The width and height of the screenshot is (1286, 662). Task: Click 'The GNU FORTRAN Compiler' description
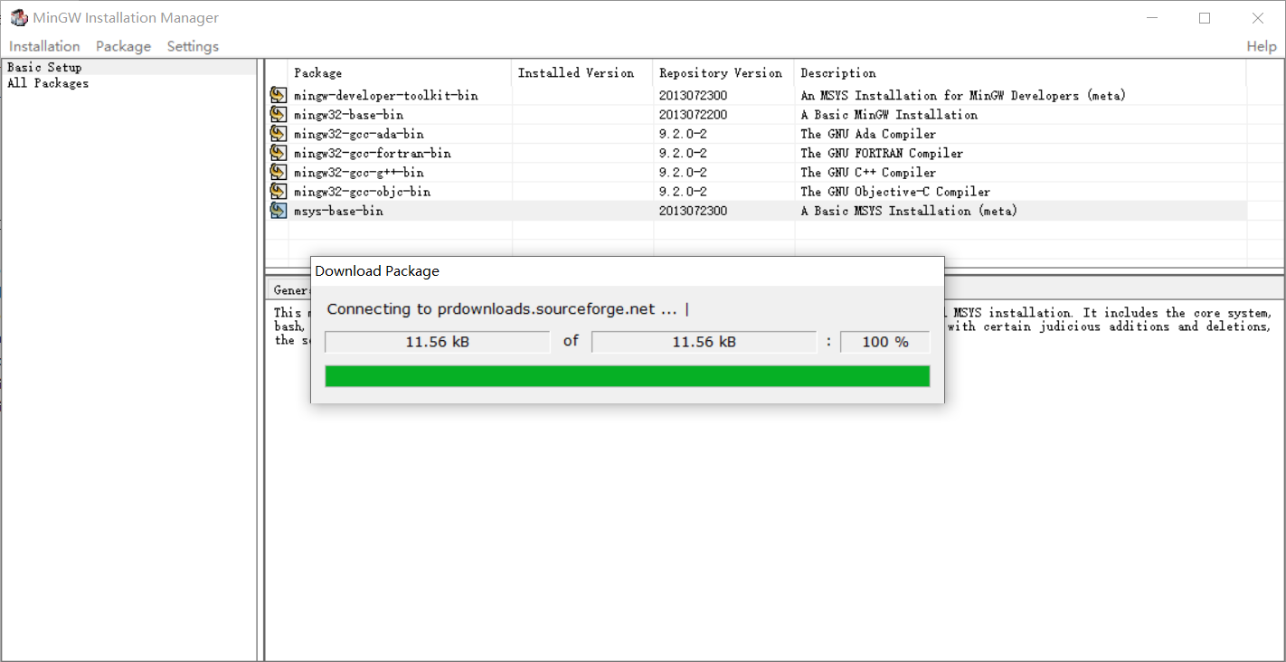pyautogui.click(x=882, y=153)
